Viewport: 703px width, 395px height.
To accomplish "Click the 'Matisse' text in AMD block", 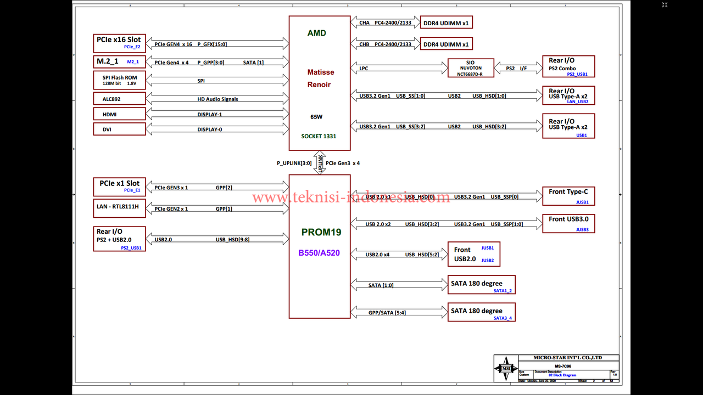I will click(x=321, y=72).
